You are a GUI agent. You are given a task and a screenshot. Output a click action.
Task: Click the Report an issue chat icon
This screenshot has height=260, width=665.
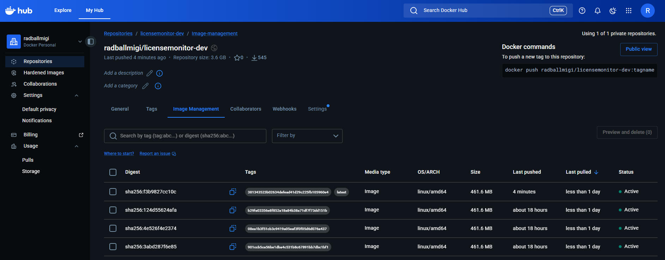[x=174, y=154]
